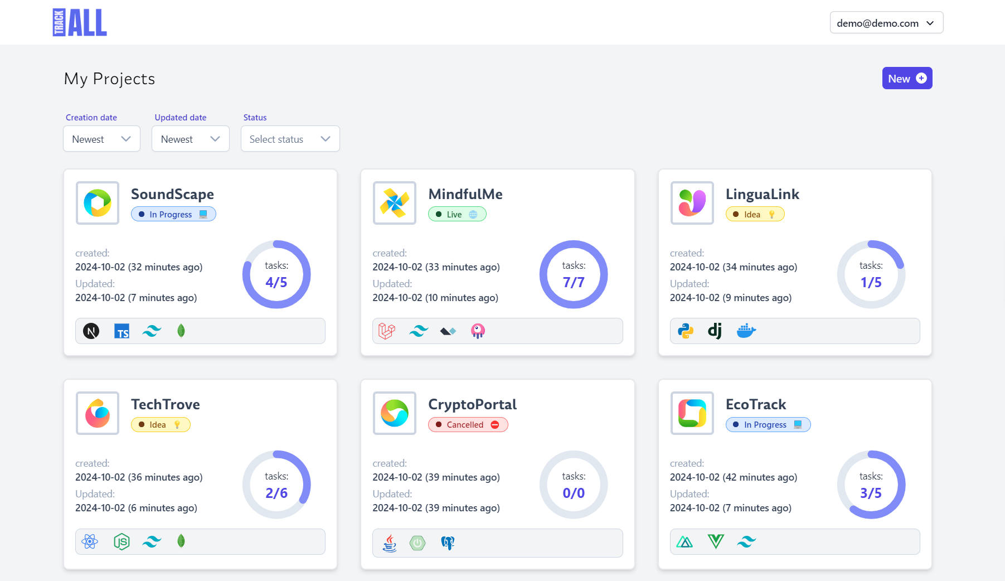Click the PostgreSQL icon on CryptoPortal card

448,543
